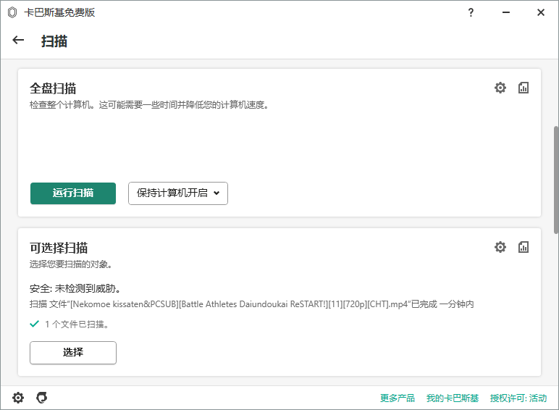Click the 全盘扫描 heading
This screenshot has height=410, width=559.
[53, 88]
